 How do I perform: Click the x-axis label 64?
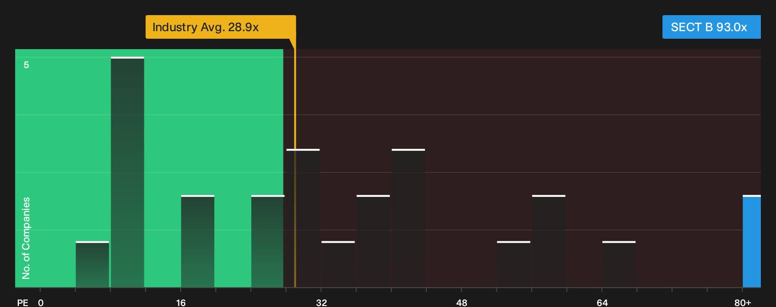[602, 303]
